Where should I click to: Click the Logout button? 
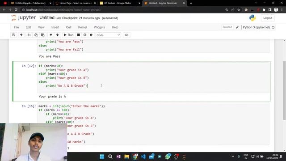tap(268, 18)
